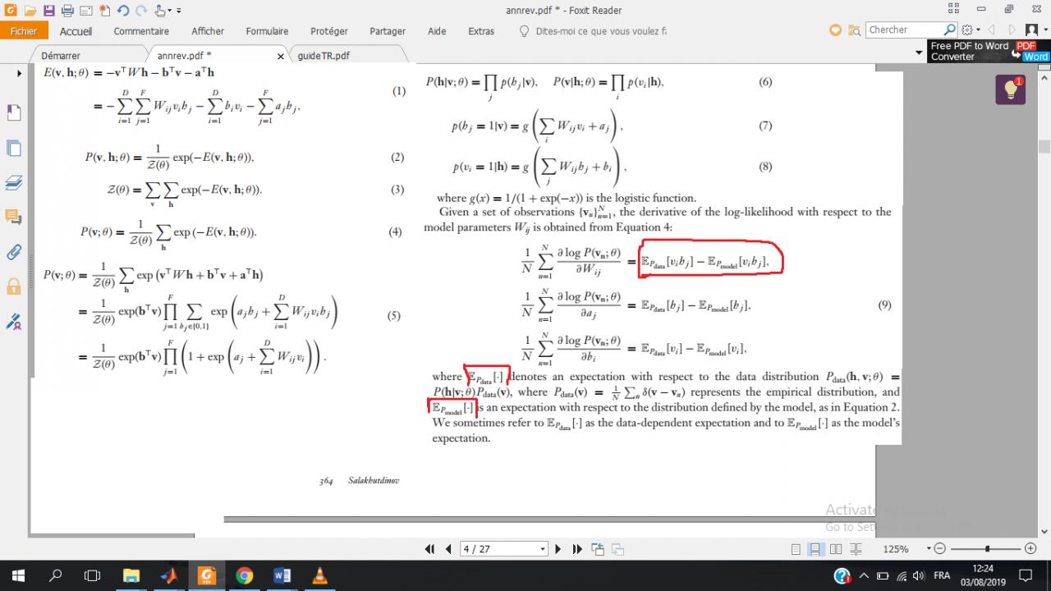The height and width of the screenshot is (591, 1051).
Task: Jump to the last page
Action: click(x=577, y=549)
